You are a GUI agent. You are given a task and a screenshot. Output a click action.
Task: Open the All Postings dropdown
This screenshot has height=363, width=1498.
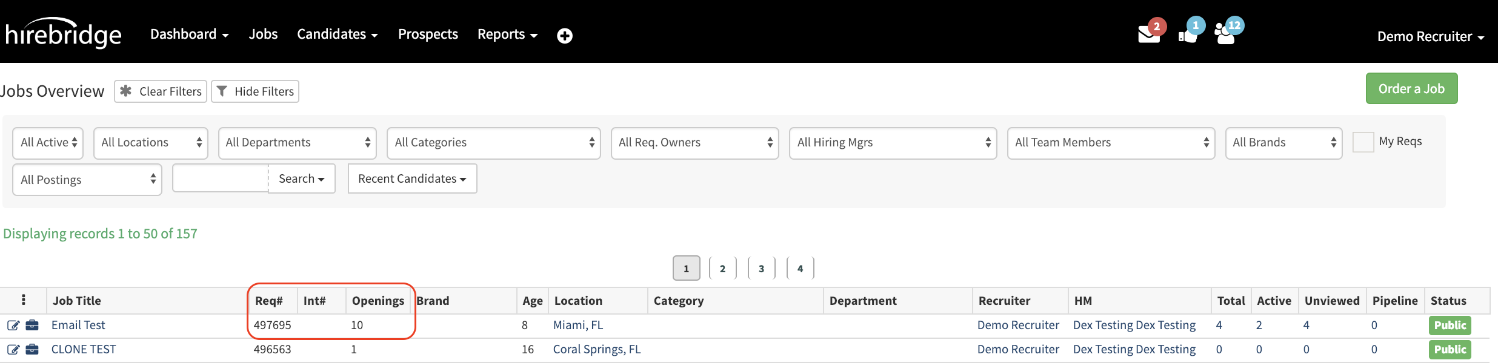[x=87, y=180]
